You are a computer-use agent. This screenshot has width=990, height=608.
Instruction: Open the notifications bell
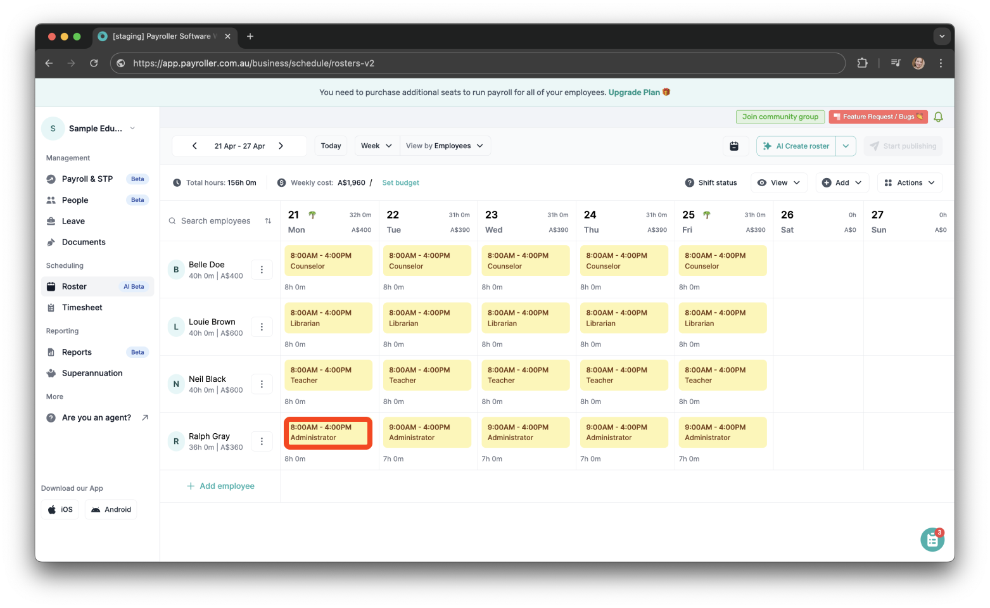[x=938, y=117]
